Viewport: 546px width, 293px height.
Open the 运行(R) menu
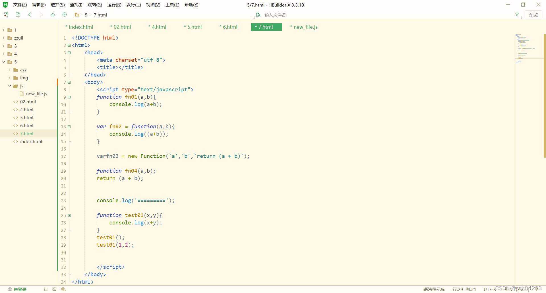114,5
